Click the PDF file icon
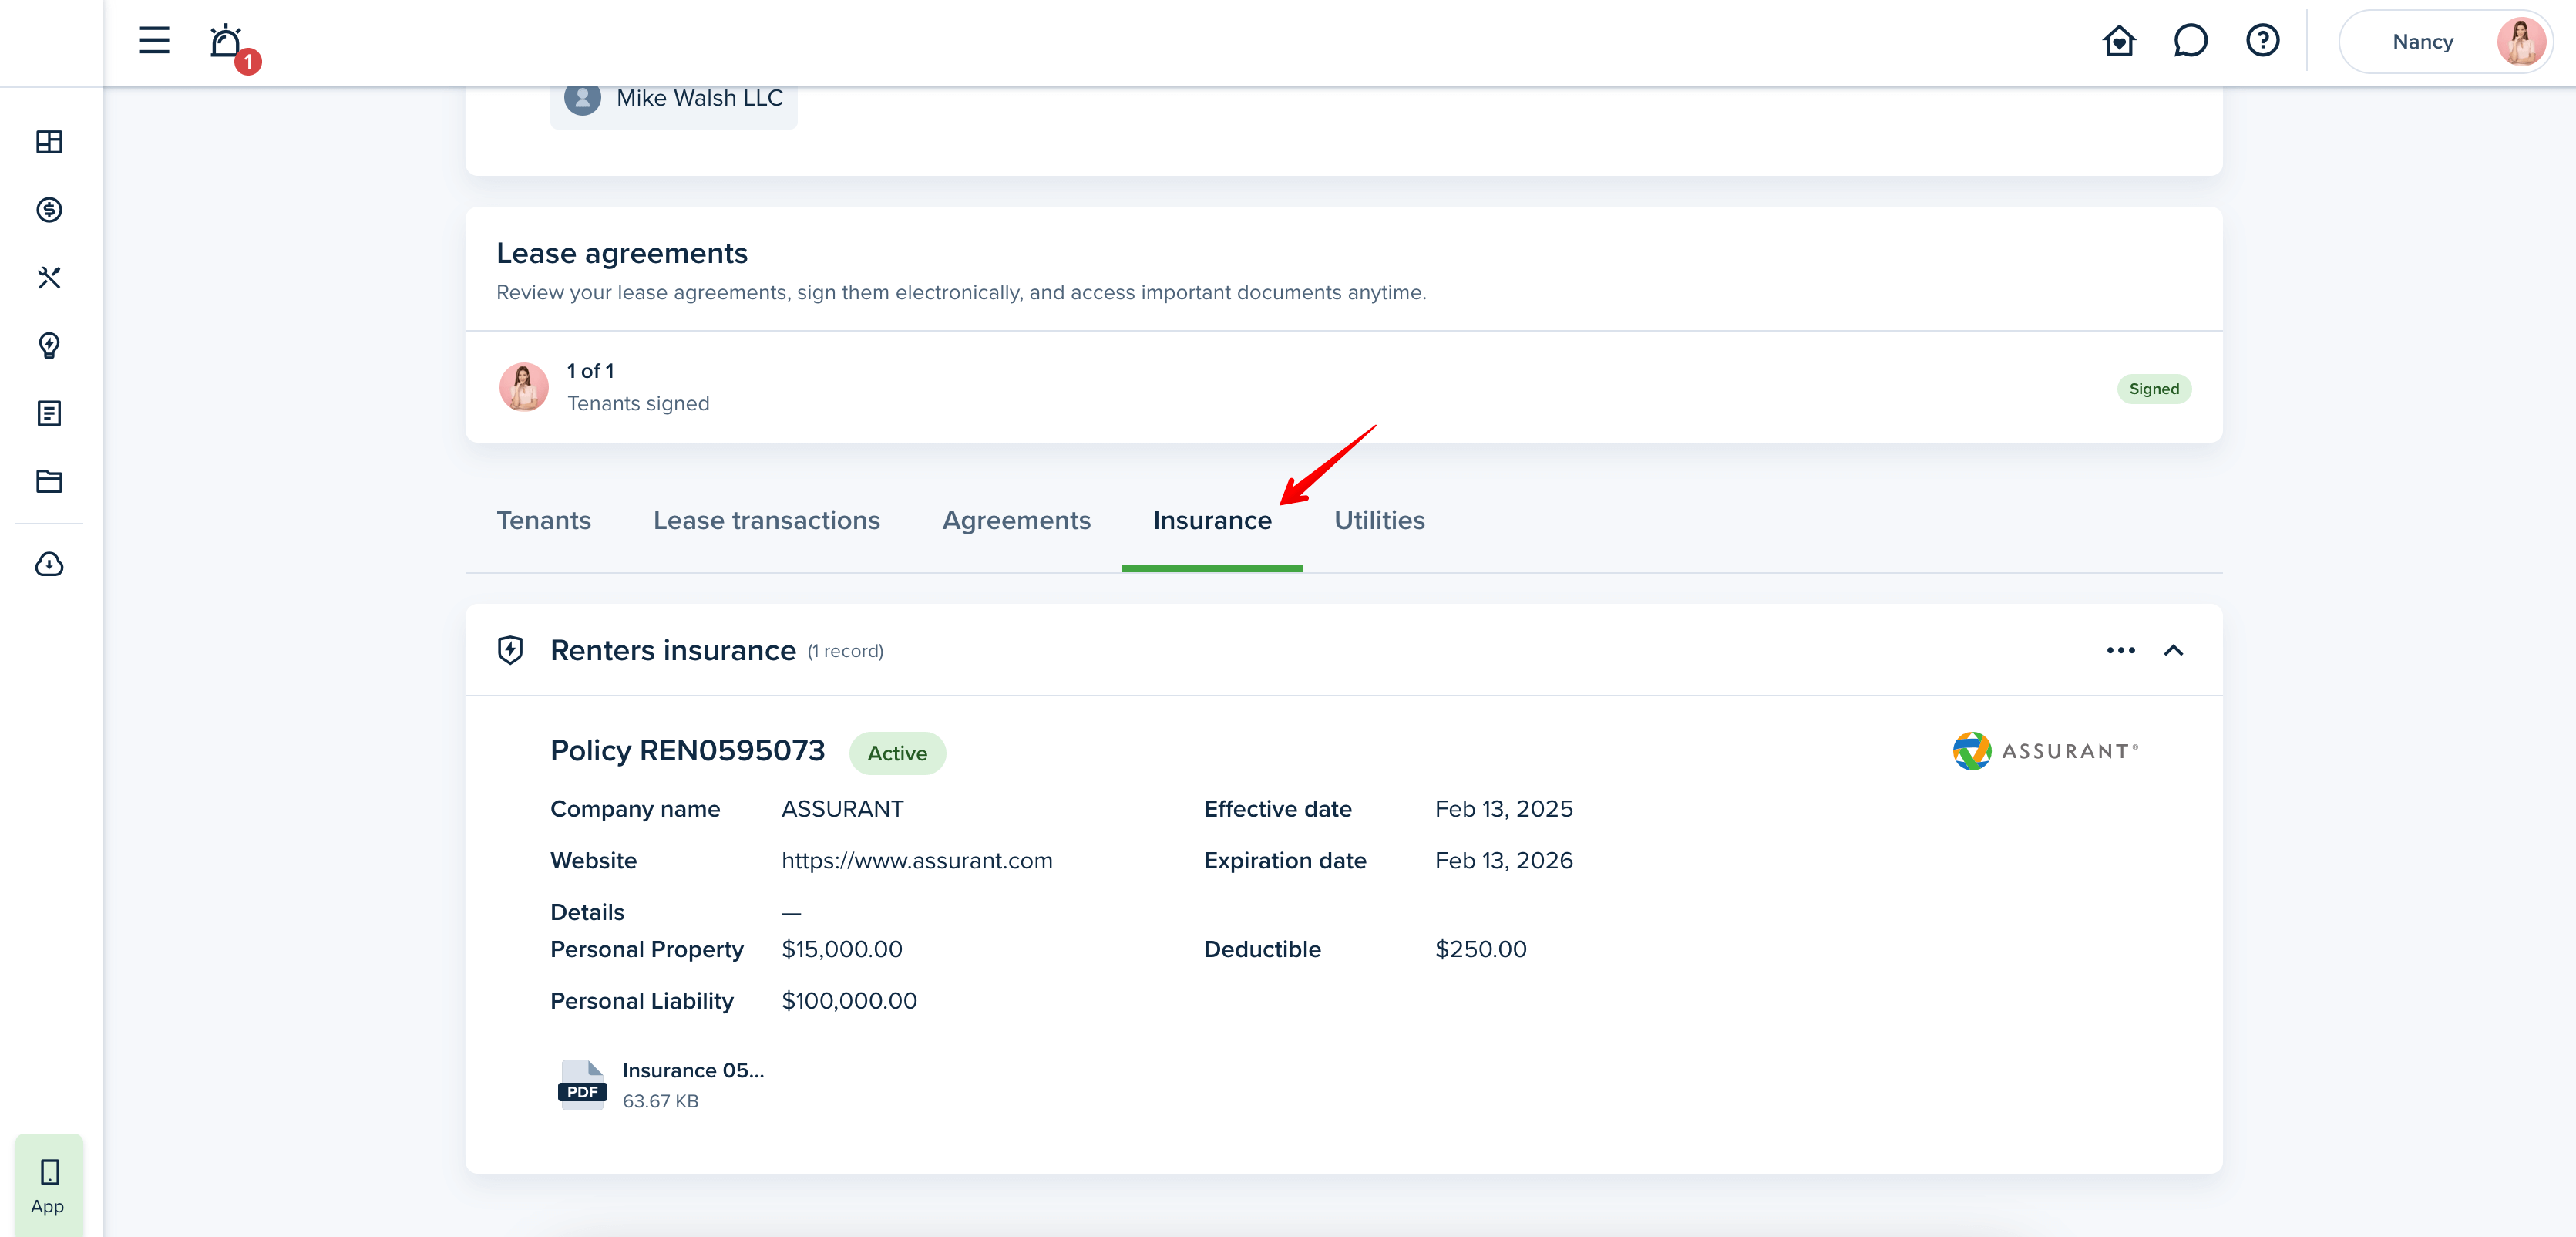 click(x=582, y=1085)
